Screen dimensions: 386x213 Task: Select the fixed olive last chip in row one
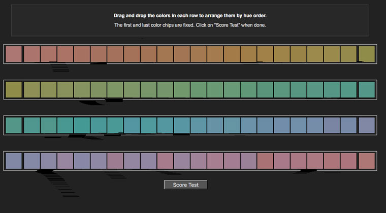click(367, 54)
